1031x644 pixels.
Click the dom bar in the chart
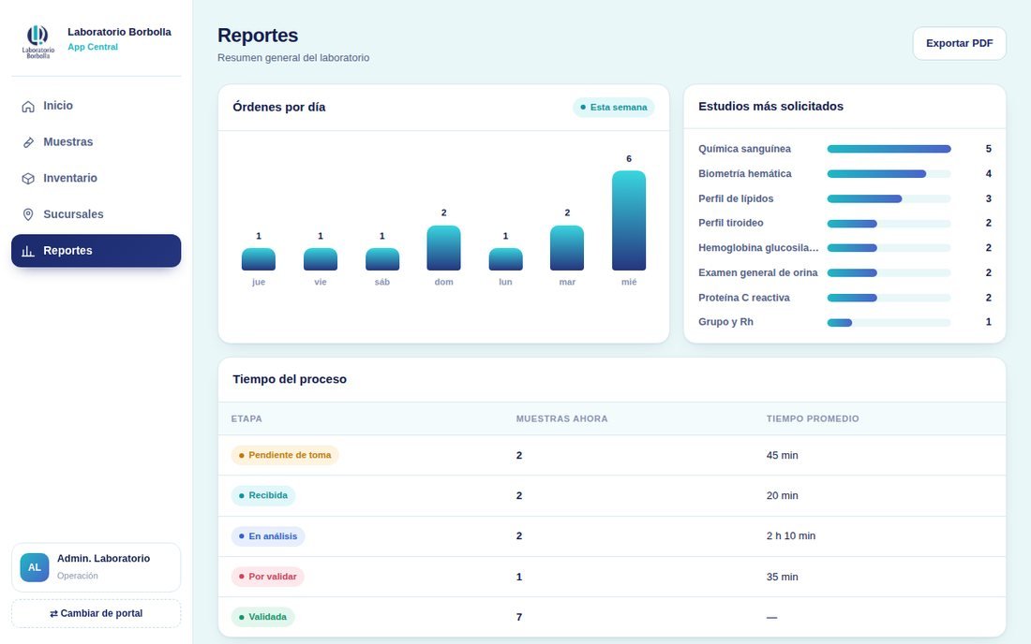(444, 248)
